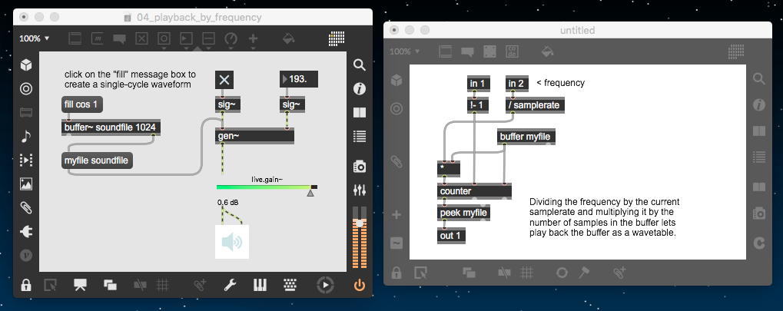Open the images browser sidebar icon
This screenshot has height=311, width=783.
(x=26, y=184)
